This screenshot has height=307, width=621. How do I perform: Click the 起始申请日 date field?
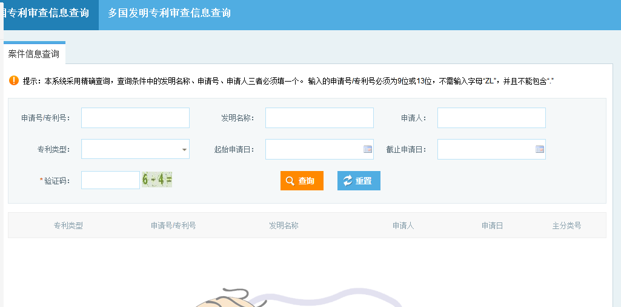(313, 149)
